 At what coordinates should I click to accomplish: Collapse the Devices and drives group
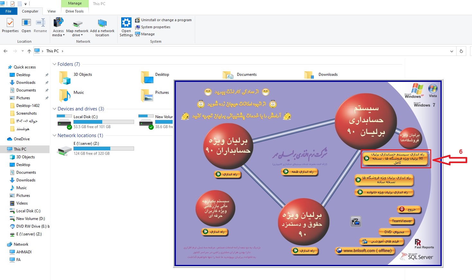click(x=55, y=109)
